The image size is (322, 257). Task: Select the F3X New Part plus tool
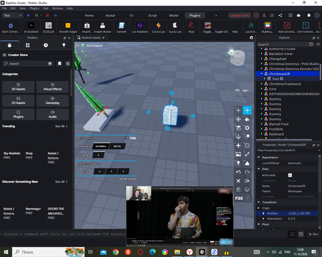click(238, 145)
